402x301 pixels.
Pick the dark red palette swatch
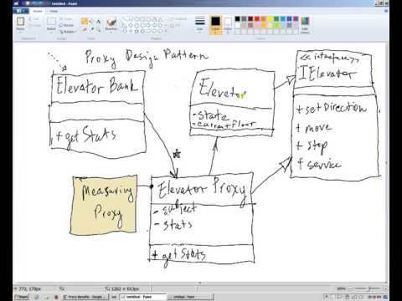(x=250, y=19)
